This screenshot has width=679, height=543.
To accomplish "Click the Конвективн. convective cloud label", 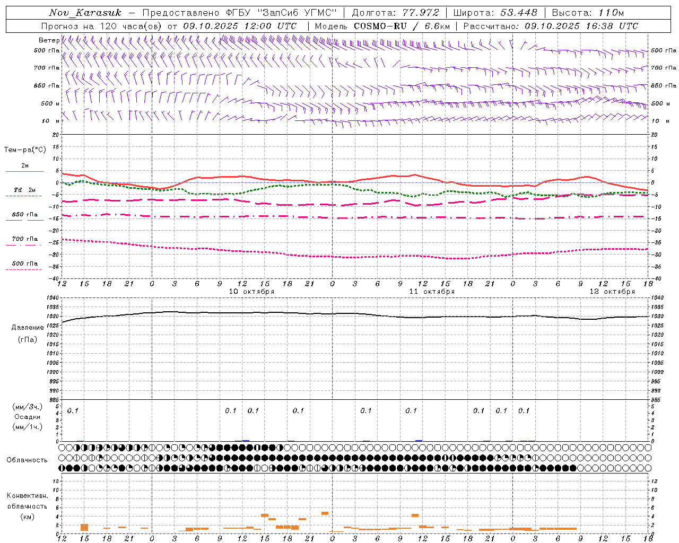I will tap(27, 496).
